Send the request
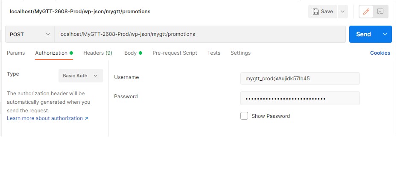Viewport: 406px width, 173px height. point(363,34)
